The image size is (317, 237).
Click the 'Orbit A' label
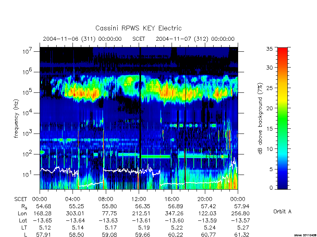[x=283, y=211]
